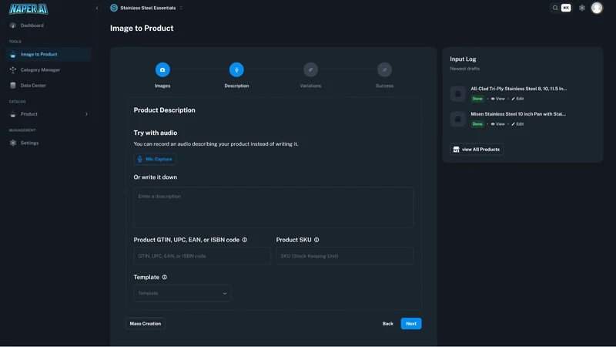Click Done badge on Misen draft

[477, 124]
